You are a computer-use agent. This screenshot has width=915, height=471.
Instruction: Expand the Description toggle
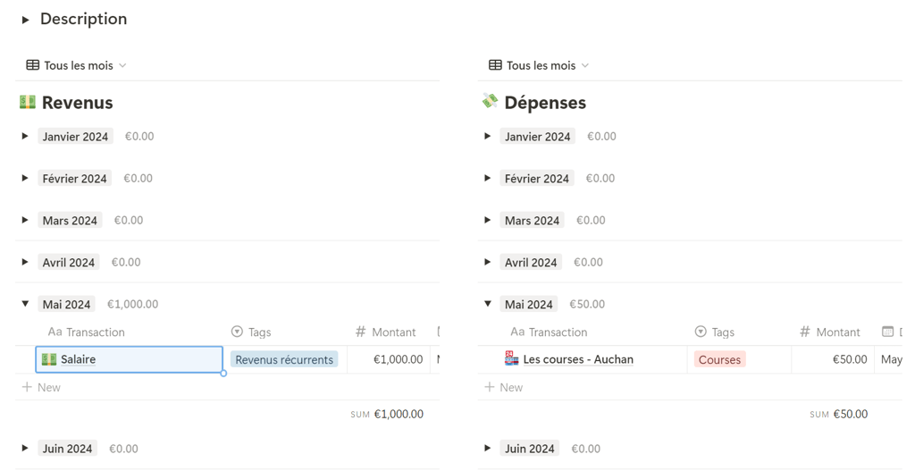click(25, 20)
